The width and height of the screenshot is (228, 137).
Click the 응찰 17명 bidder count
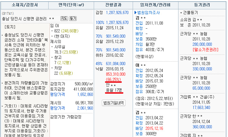114,90
